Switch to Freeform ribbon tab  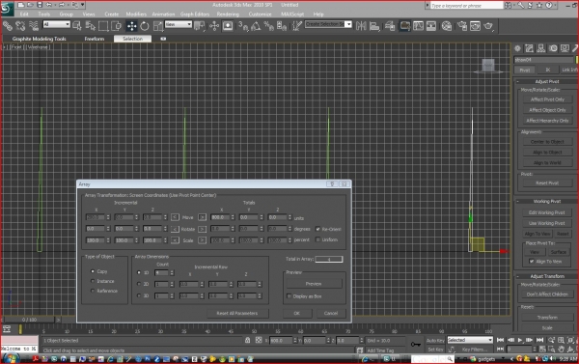(x=95, y=39)
